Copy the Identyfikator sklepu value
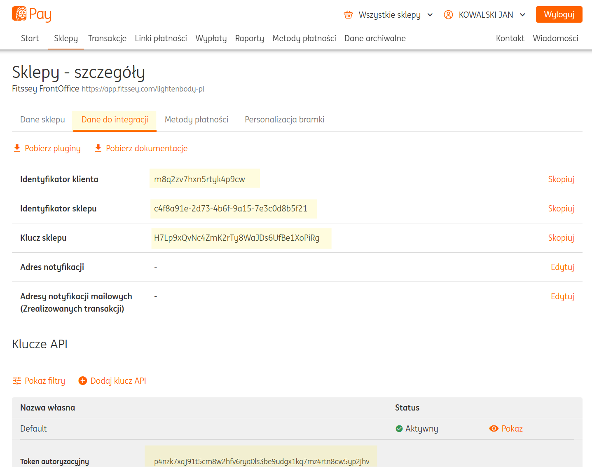 click(x=561, y=209)
